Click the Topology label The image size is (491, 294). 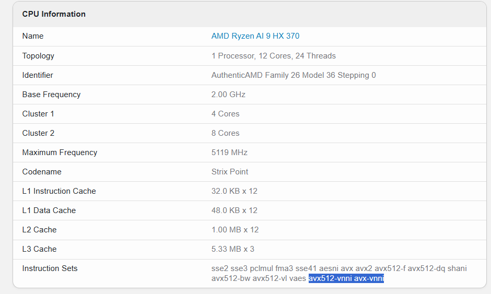click(38, 56)
